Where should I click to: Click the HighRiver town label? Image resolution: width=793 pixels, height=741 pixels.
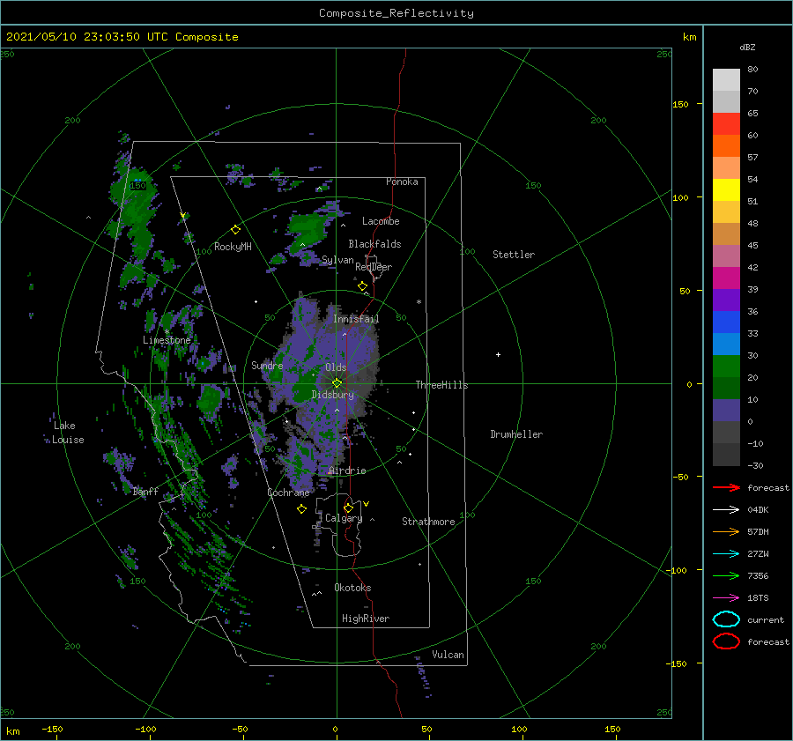tap(366, 619)
